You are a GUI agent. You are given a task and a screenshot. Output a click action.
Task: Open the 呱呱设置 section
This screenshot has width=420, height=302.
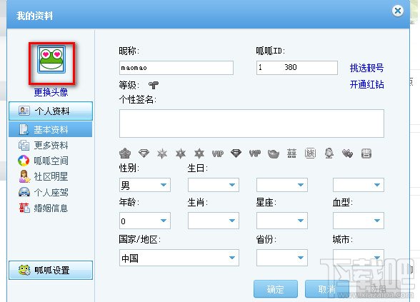pyautogui.click(x=51, y=270)
